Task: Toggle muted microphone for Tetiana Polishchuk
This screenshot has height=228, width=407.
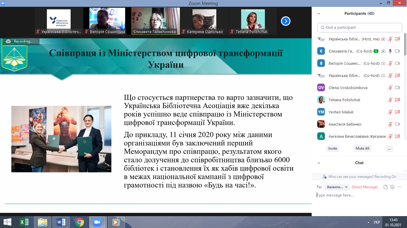Action: (x=390, y=100)
